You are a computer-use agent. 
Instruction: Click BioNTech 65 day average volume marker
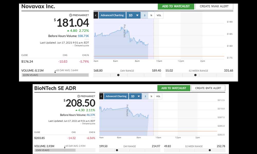tap(65, 147)
